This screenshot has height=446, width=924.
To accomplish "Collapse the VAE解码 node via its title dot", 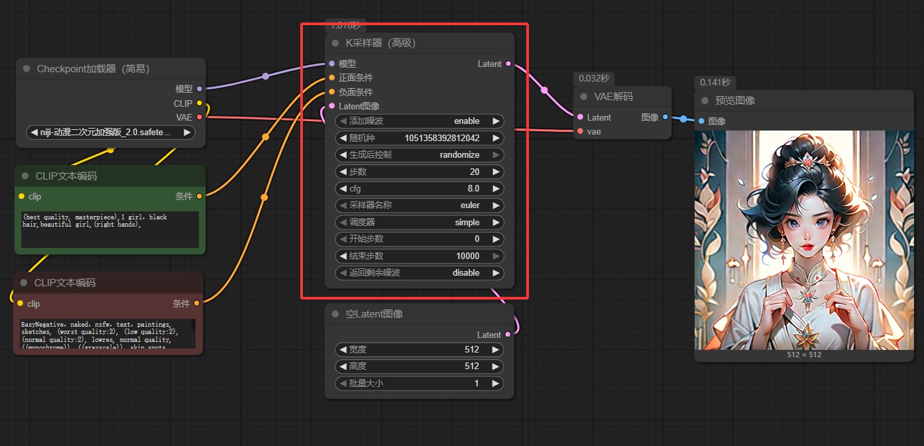I will click(x=584, y=97).
